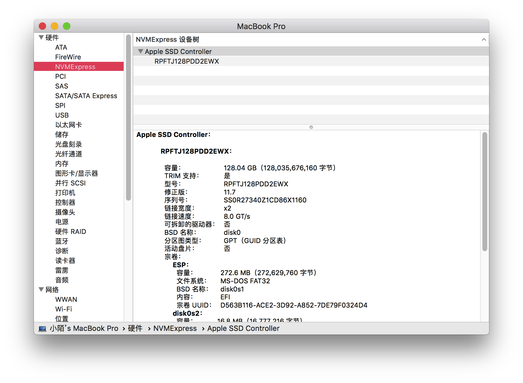Click the yellow minimize window button
The image size is (523, 383).
pos(55,26)
